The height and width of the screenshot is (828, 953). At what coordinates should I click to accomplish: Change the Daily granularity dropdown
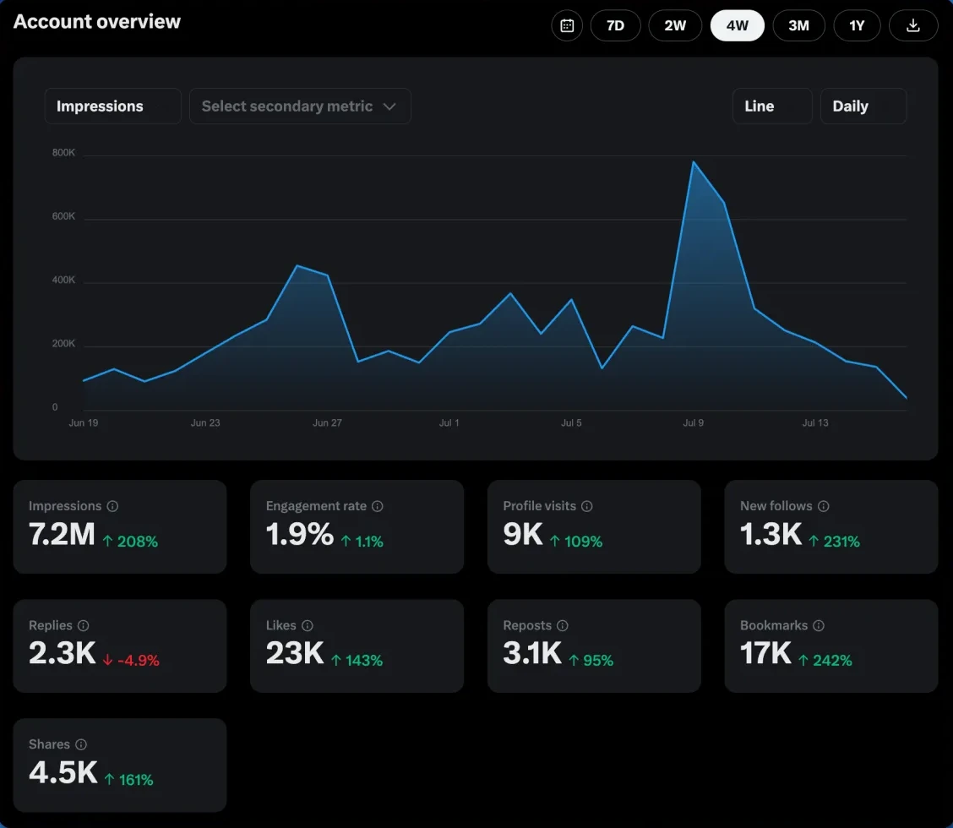coord(863,106)
